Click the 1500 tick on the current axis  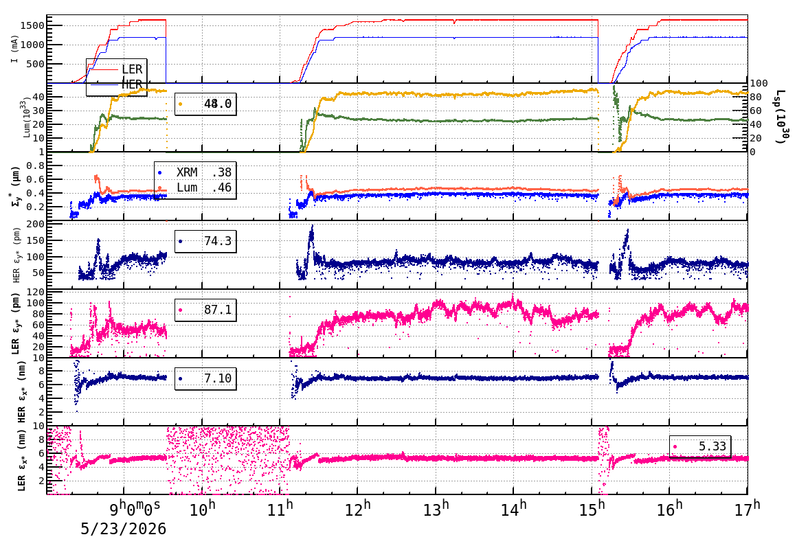32,25
